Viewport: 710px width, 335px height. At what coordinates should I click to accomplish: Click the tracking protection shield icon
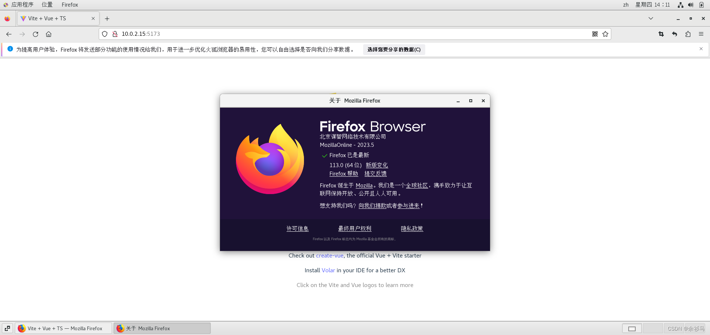[x=105, y=34]
